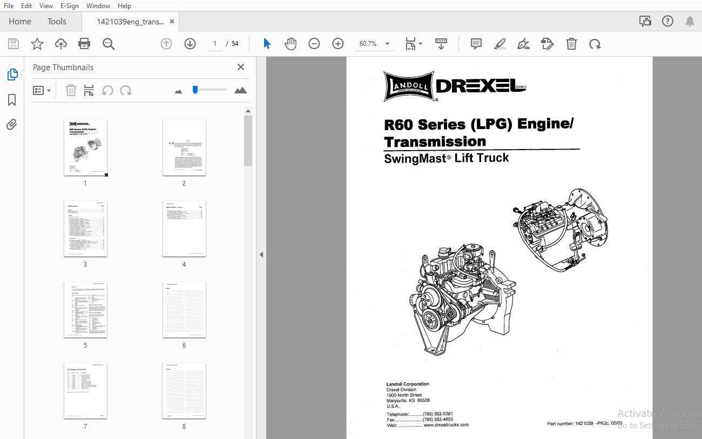Viewport: 702px width, 439px height.
Task: Click the thumbnail size slider handle
Action: pos(195,90)
